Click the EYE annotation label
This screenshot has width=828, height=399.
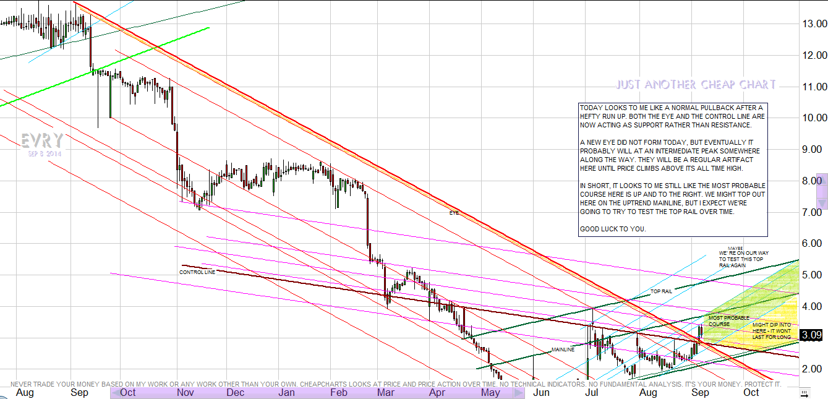click(454, 213)
